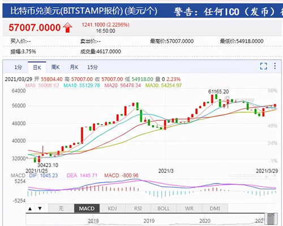The width and height of the screenshot is (283, 226).
Task: Show the WR indicator
Action: tap(190, 208)
